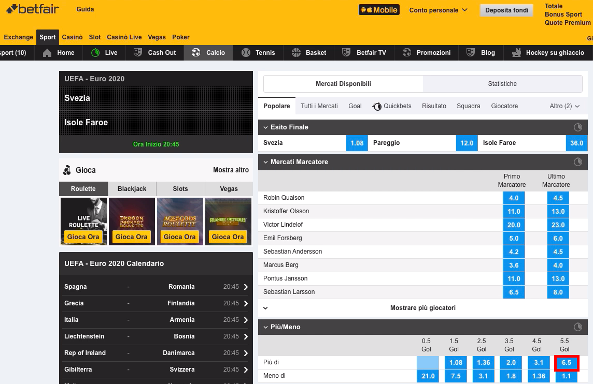Screen dimensions: 593x384
Task: Select the Squadra tab
Action: point(468,106)
